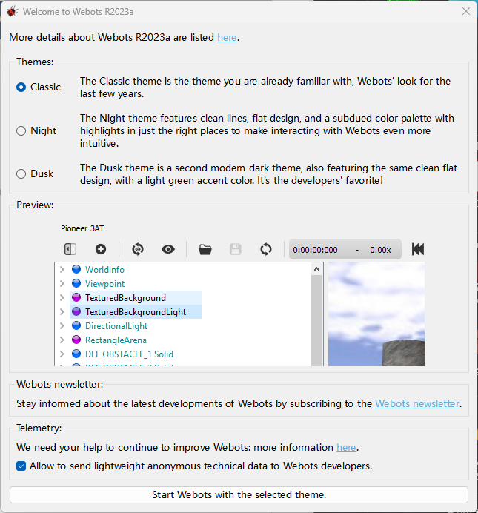
Task: Select the WorldInfo tree row text
Action: coord(104,270)
